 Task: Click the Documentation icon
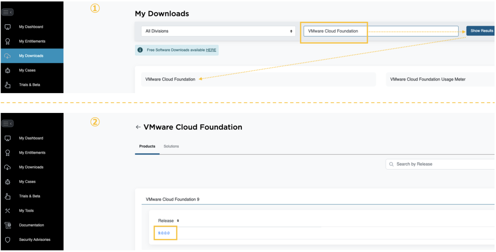8,225
